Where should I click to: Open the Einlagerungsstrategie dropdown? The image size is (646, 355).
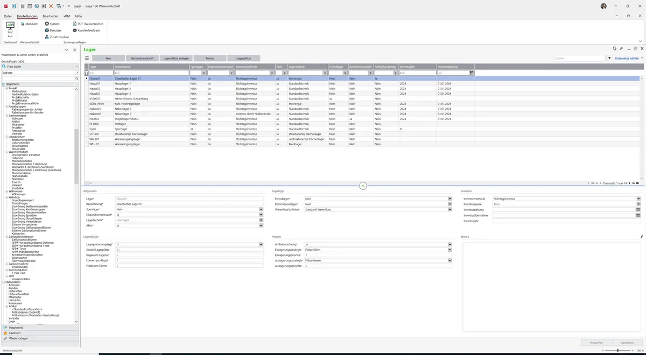pos(450,250)
